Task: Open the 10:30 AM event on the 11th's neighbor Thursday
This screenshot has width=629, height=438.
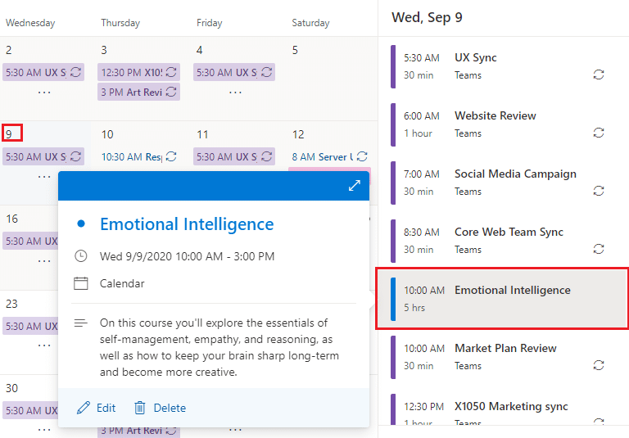Action: tap(132, 156)
